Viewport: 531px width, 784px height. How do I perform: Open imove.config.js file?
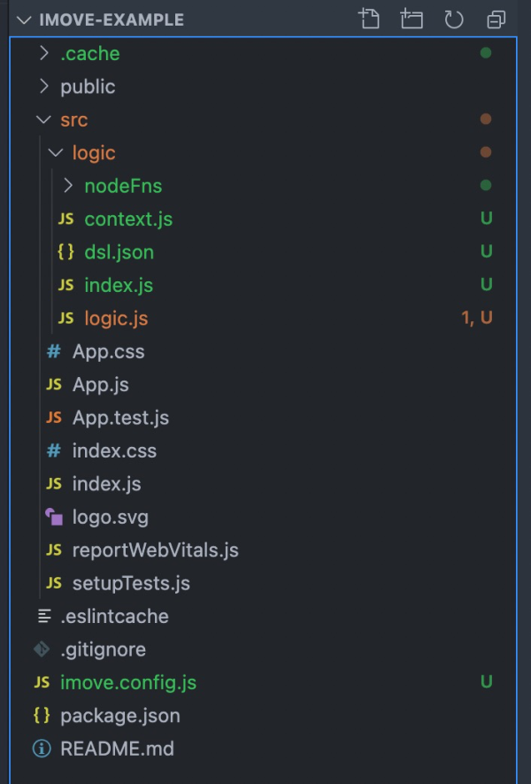pyautogui.click(x=128, y=683)
